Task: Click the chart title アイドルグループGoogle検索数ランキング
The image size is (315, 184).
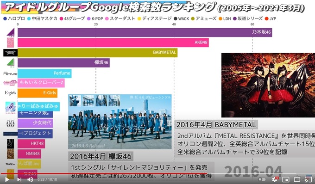Action: [x=110, y=7]
